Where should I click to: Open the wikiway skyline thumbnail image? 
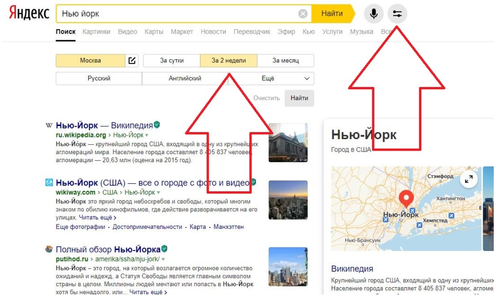point(288,200)
